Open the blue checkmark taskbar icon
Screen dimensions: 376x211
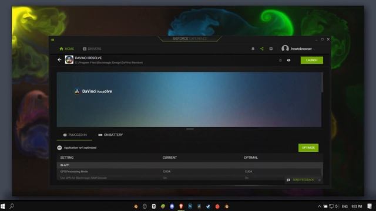tap(208, 206)
